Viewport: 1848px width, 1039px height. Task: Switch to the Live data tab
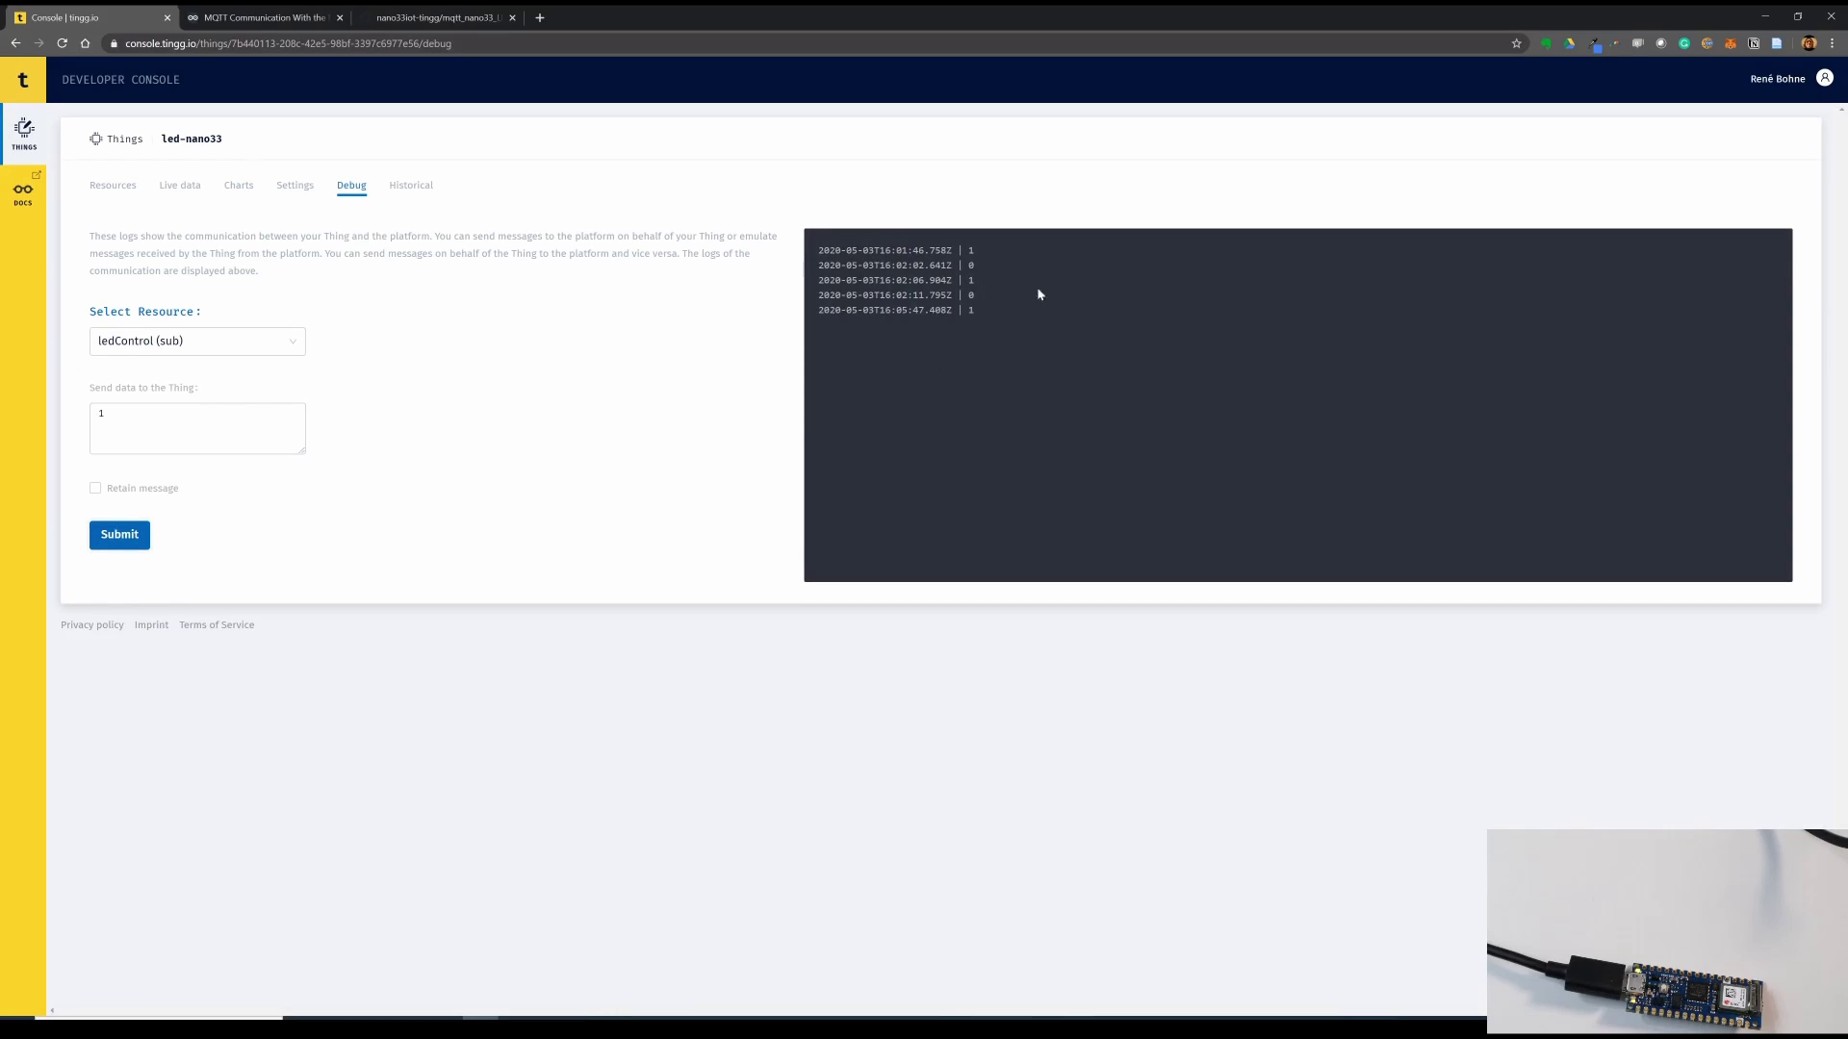click(x=179, y=186)
